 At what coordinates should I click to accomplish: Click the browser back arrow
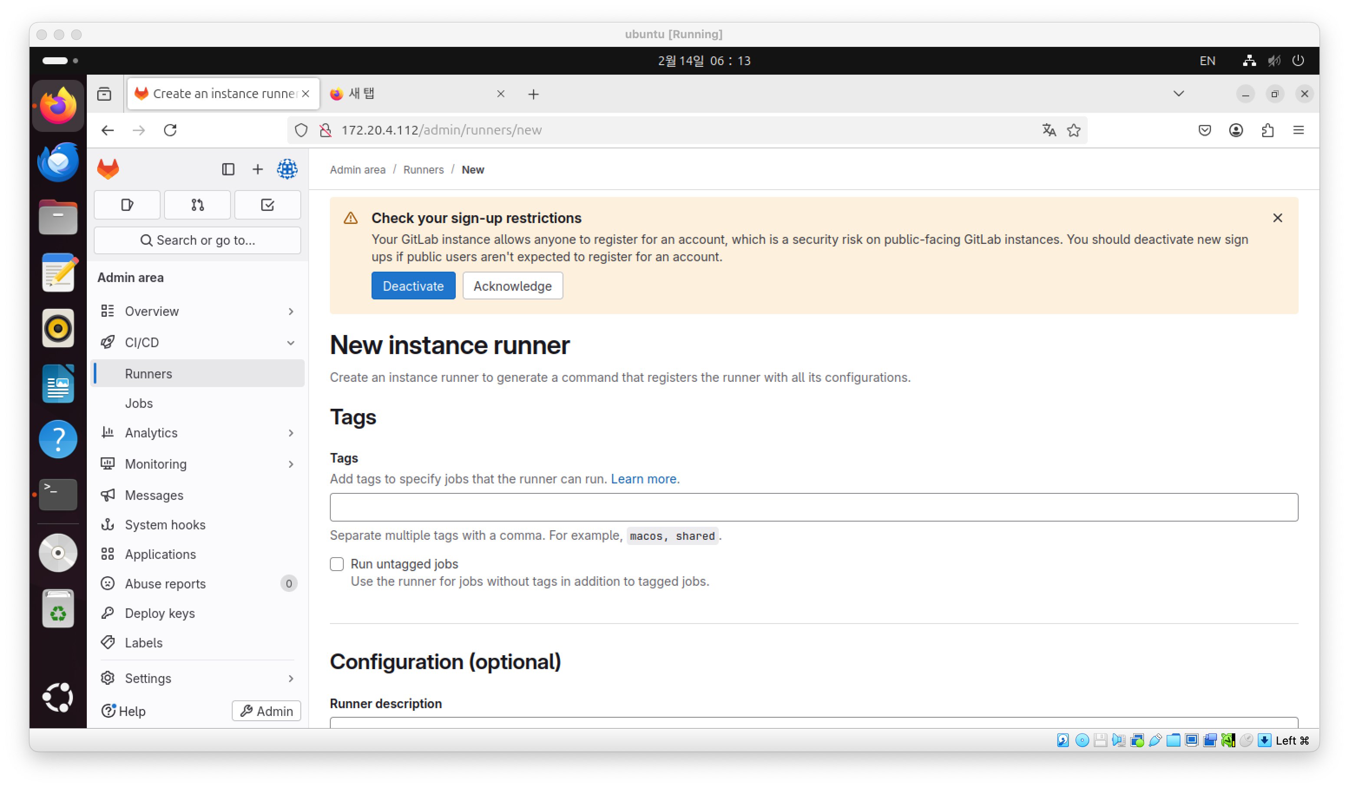click(108, 130)
